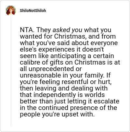Click the line 'in the continued presence of the'
The width and height of the screenshot is (130, 132).
(x=69, y=108)
